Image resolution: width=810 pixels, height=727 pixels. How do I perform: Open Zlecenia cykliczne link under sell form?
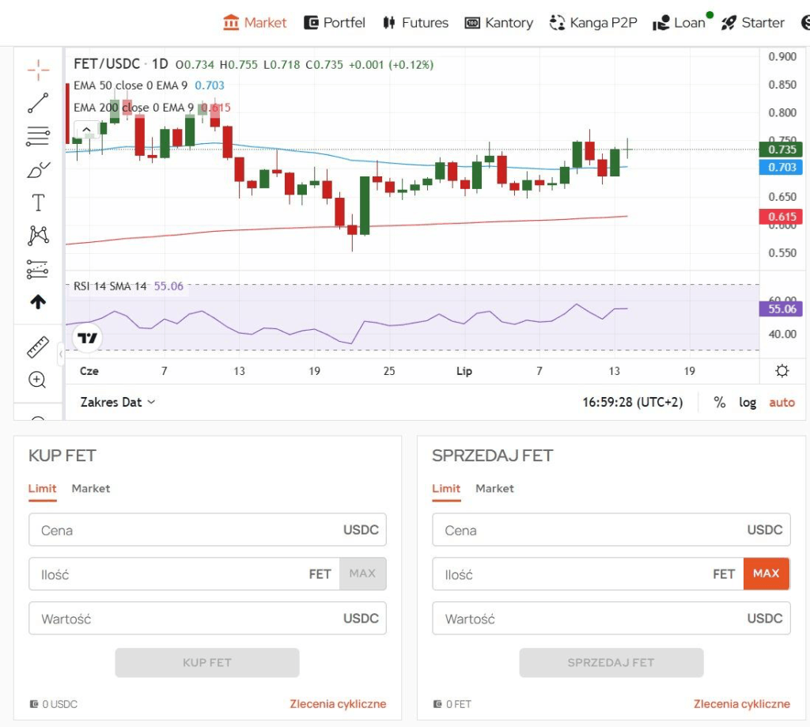741,704
